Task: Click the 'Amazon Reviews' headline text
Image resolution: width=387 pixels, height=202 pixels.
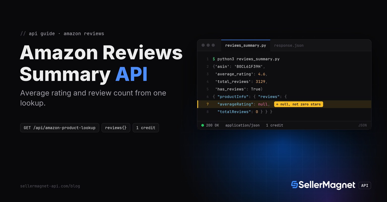Action: 101,53
